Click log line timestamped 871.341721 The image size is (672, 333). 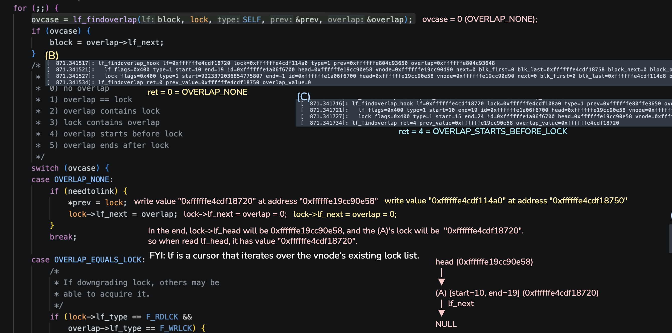(x=486, y=110)
